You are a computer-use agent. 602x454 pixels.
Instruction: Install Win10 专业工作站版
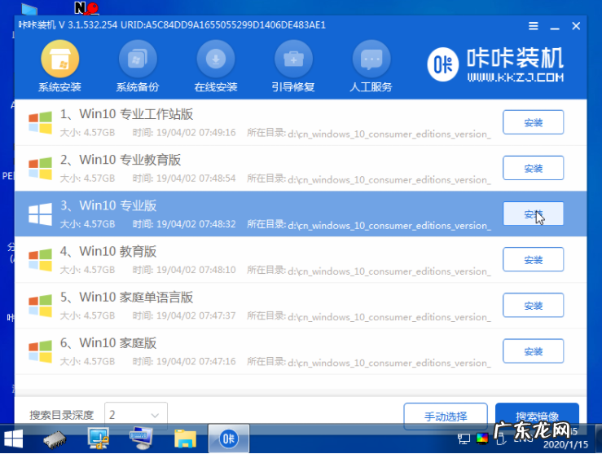[x=534, y=122]
